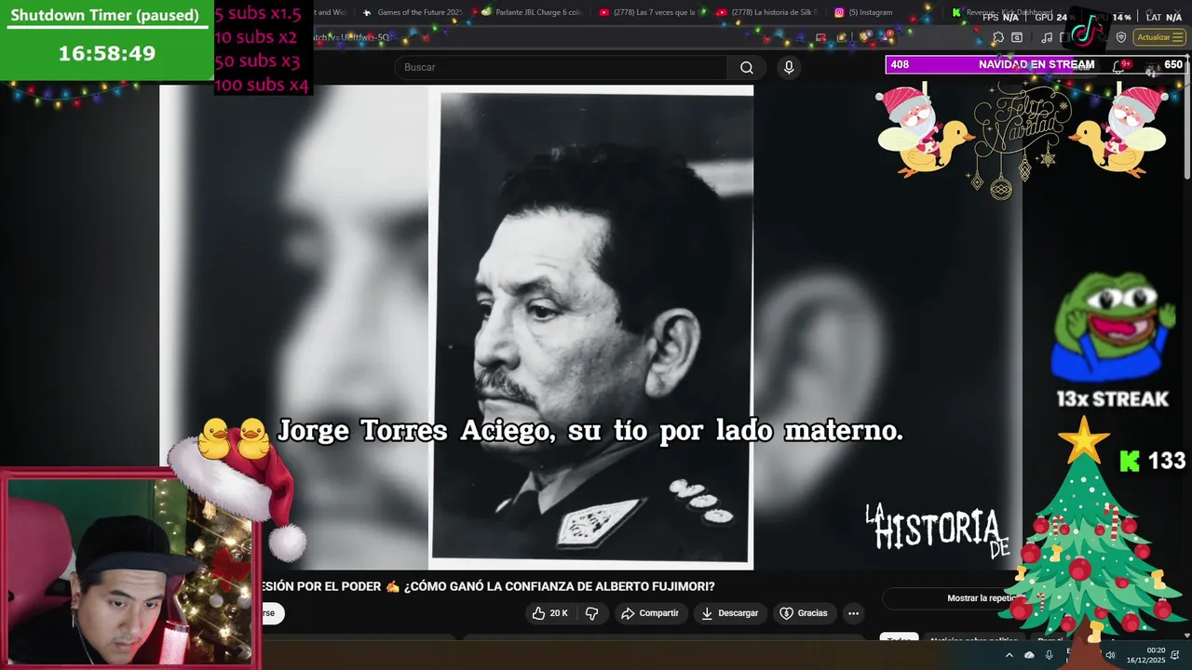Screen dimensions: 1192x670
Task: Click the video player showing the general's photo
Action: tap(591, 328)
